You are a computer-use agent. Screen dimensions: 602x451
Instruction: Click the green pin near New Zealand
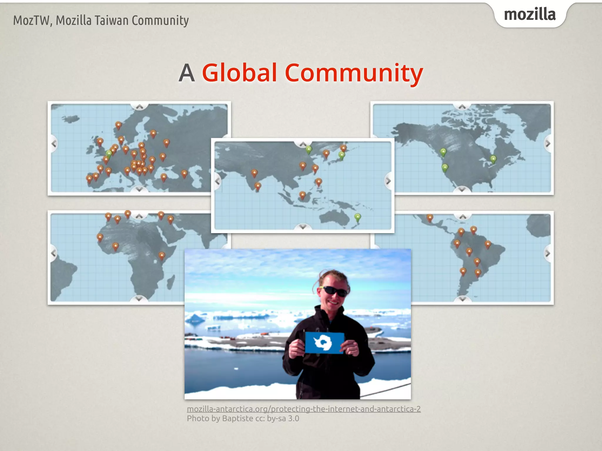[357, 217]
